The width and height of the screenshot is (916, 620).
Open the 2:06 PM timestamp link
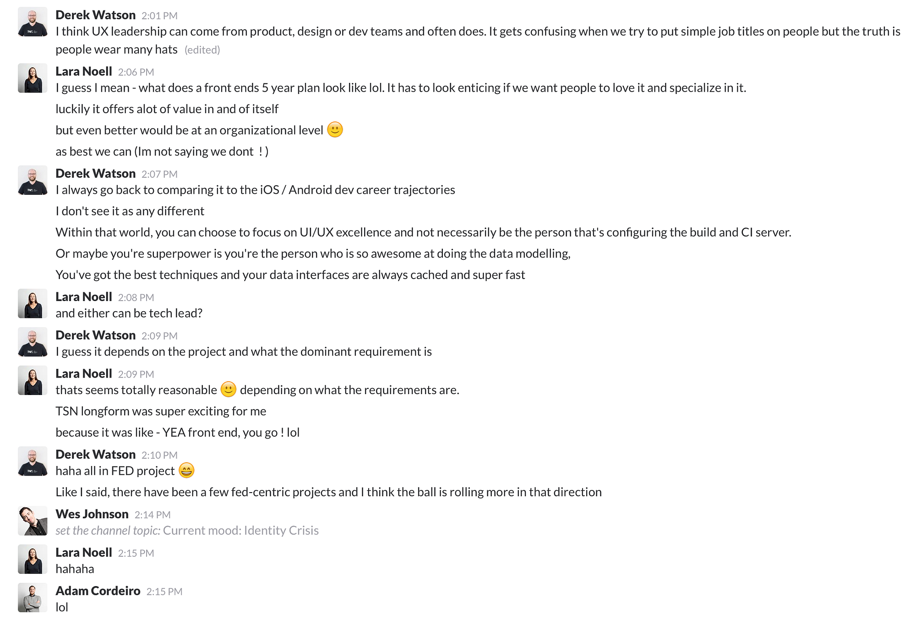(x=136, y=72)
